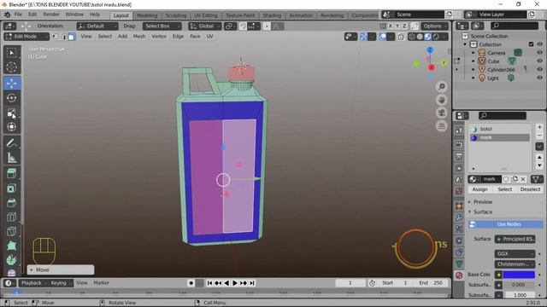This screenshot has height=307, width=547.
Task: Select the Select Box tool in left toolbar
Action: tap(11, 53)
